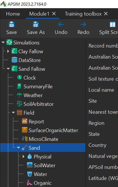Viewport: 118px width, 187px height.
Task: Open the Training toolbox tab
Action: [x=83, y=14]
